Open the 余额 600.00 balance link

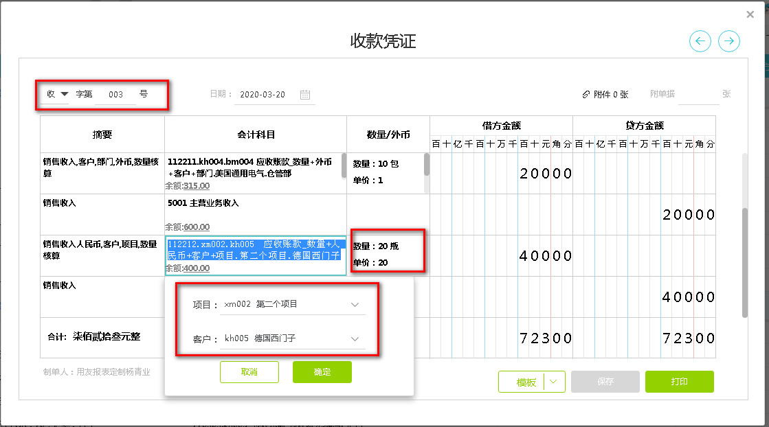pyautogui.click(x=197, y=227)
